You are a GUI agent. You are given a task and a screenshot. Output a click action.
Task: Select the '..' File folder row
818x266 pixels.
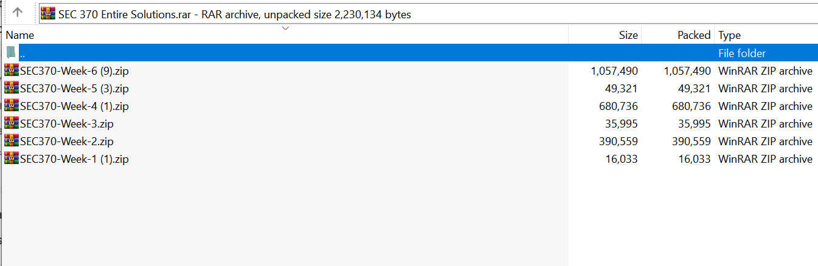304,53
